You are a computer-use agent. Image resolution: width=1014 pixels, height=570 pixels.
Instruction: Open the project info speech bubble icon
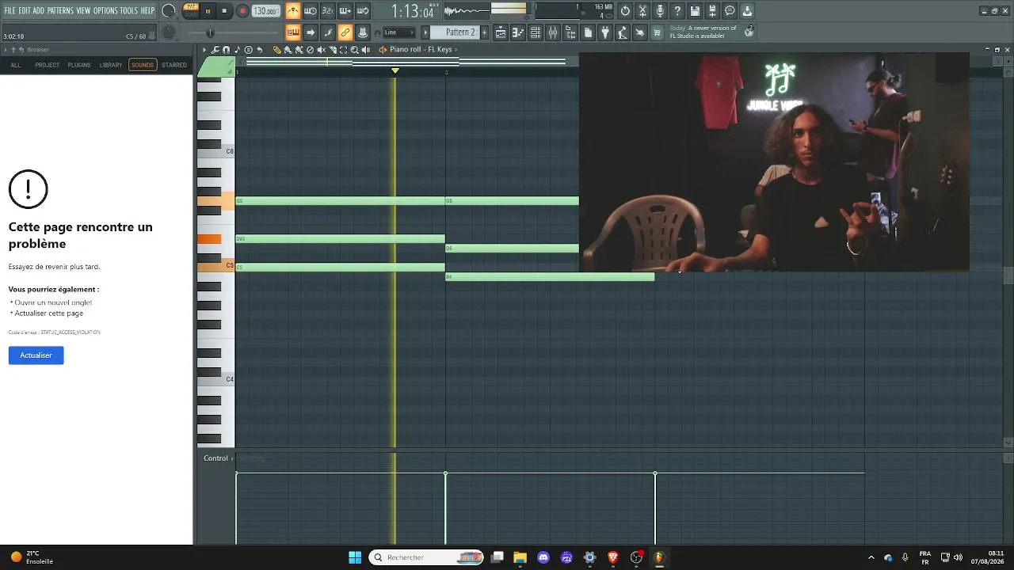(x=730, y=11)
